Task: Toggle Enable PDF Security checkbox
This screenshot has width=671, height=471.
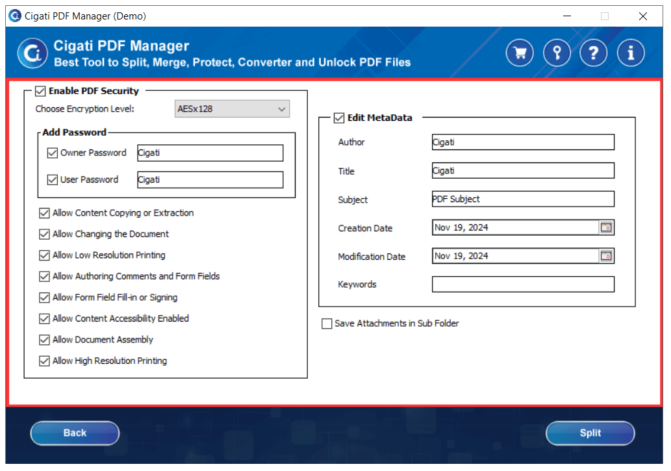Action: 40,91
